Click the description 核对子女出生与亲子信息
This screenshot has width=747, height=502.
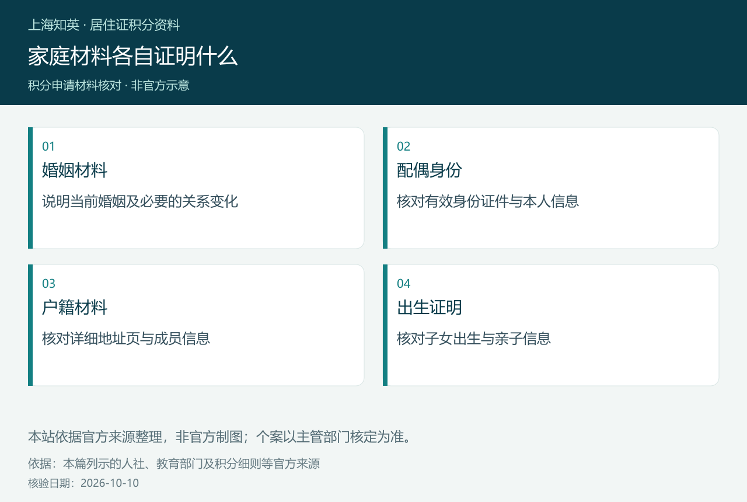pyautogui.click(x=474, y=339)
